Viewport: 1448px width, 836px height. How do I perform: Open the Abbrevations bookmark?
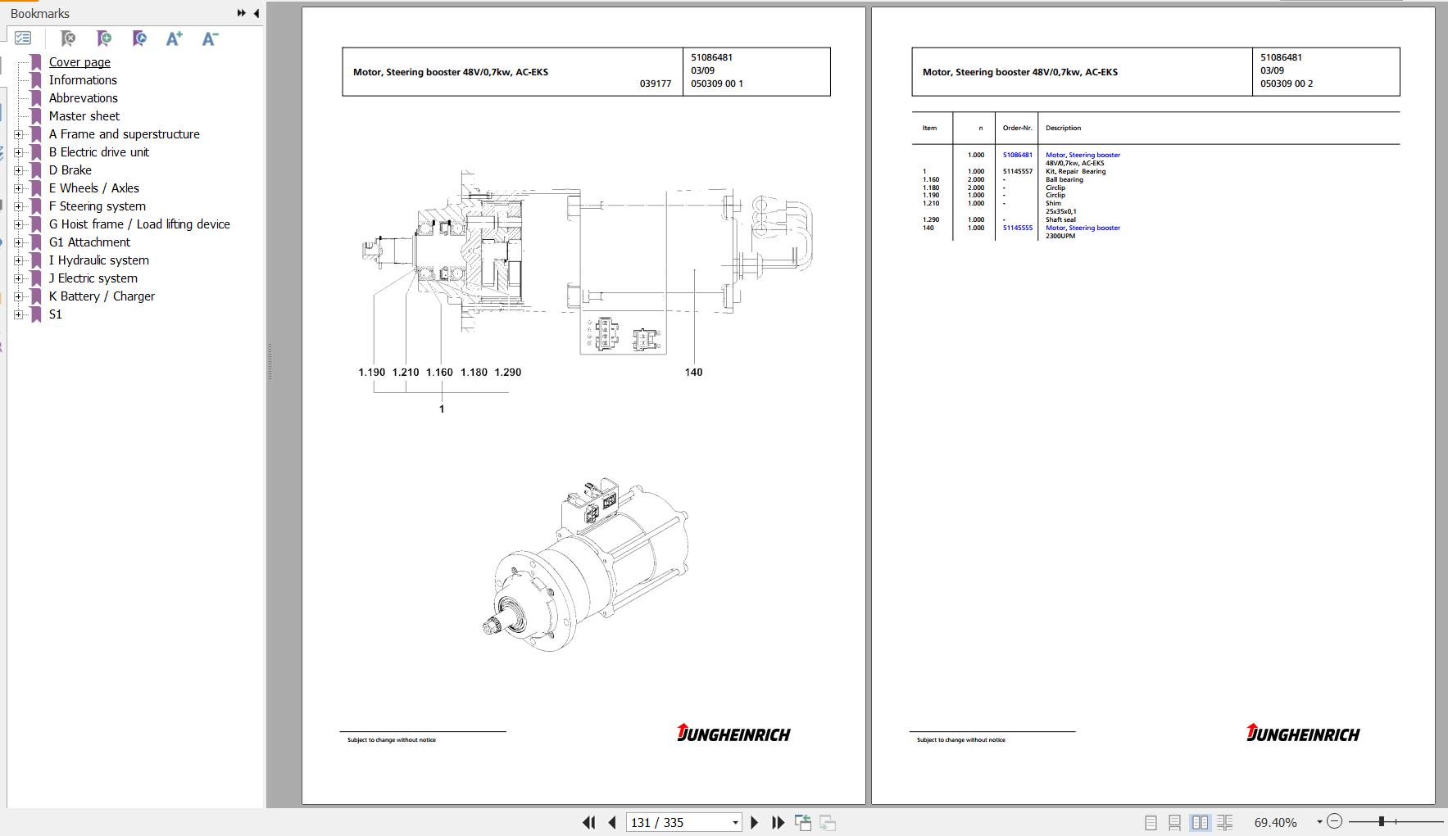coord(83,98)
